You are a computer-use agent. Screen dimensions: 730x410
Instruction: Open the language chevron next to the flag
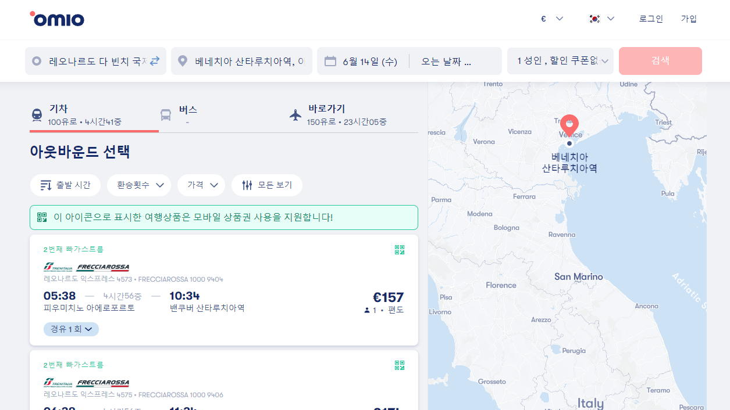point(611,19)
